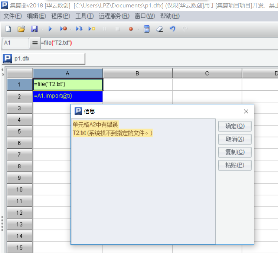The height and width of the screenshot is (253, 278).
Task: Start debug run with breakpoint icon
Action: (x=63, y=29)
